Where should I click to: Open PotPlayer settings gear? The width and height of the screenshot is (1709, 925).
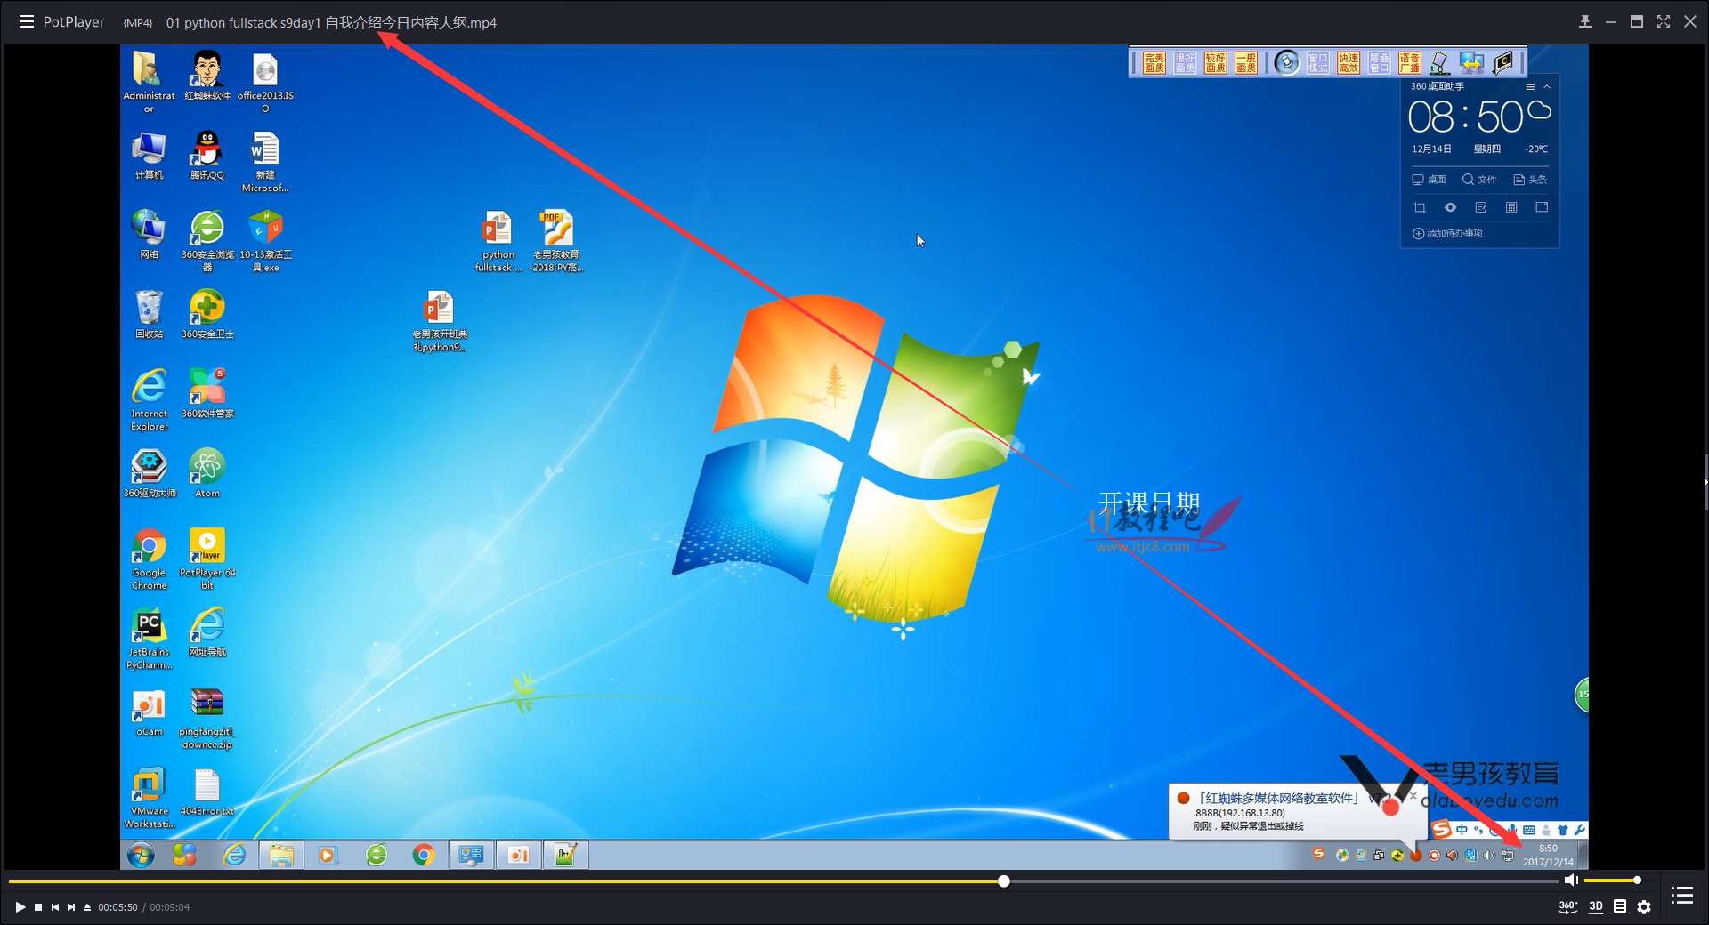1644,907
